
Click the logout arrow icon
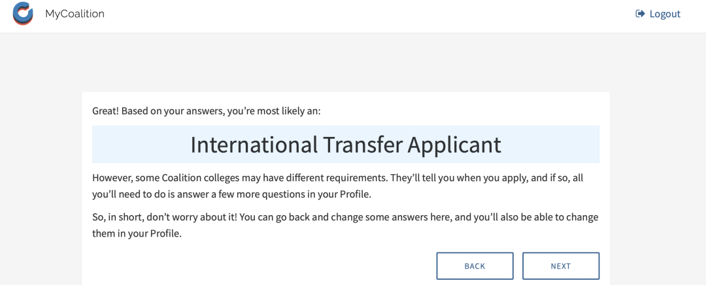(x=640, y=14)
